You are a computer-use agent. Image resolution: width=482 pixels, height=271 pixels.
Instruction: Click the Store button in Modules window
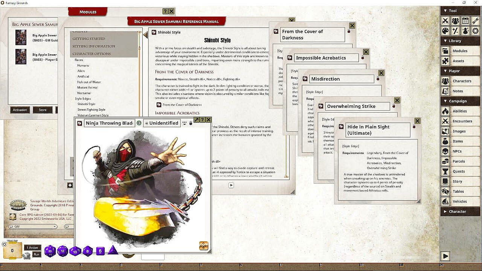click(43, 110)
